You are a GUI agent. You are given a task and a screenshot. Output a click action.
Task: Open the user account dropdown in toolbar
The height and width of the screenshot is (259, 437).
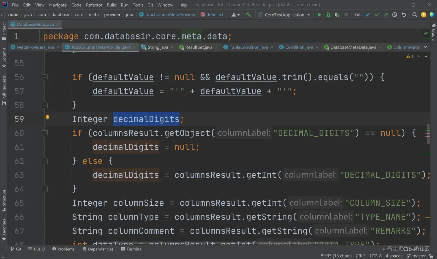click(x=236, y=14)
